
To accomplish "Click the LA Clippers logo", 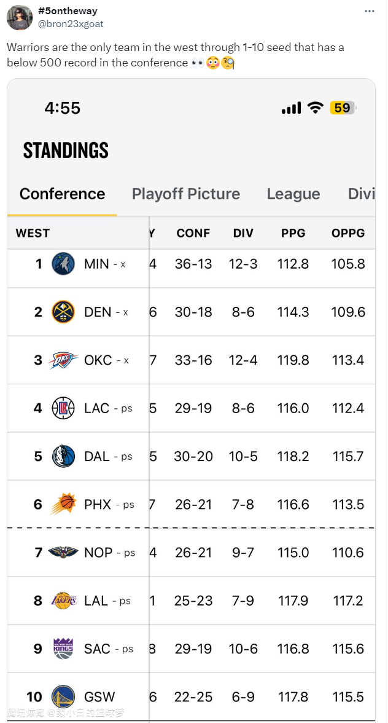I will tap(63, 408).
